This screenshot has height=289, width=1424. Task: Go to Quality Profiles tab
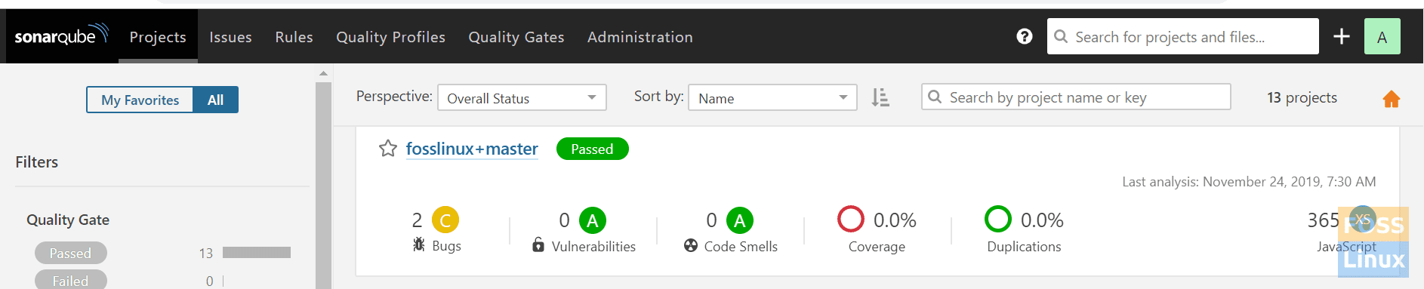click(x=390, y=36)
